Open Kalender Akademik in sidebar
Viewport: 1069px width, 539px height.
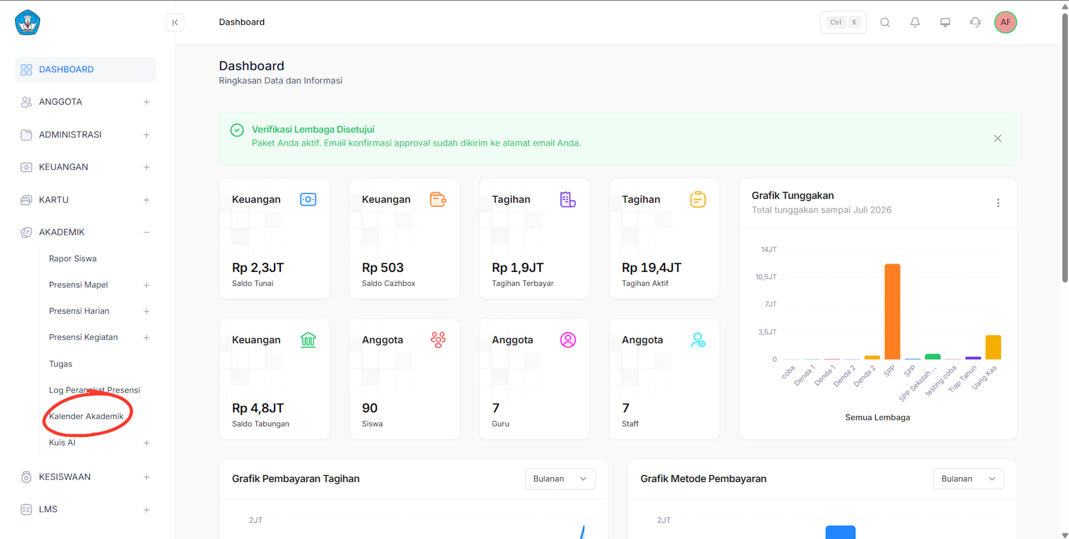[86, 416]
